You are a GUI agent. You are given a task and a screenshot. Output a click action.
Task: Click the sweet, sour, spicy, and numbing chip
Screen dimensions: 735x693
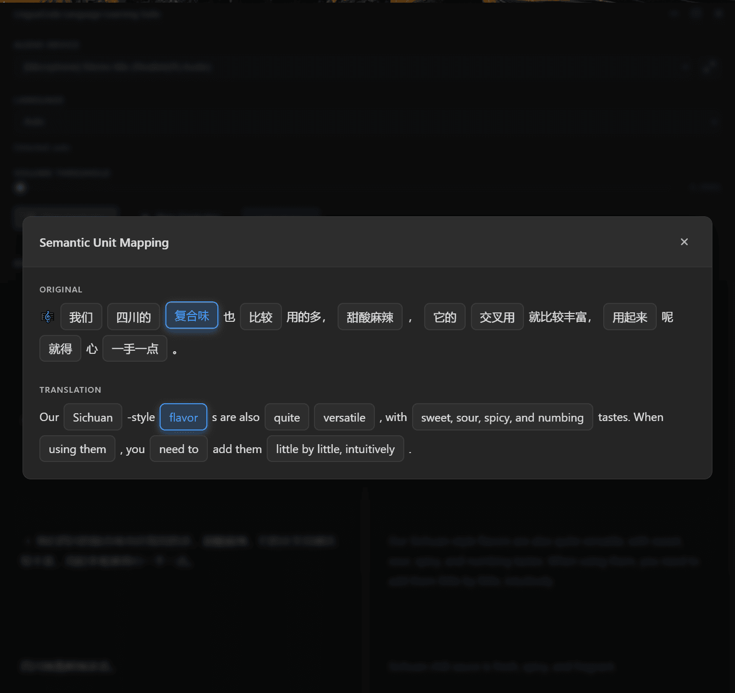point(502,417)
